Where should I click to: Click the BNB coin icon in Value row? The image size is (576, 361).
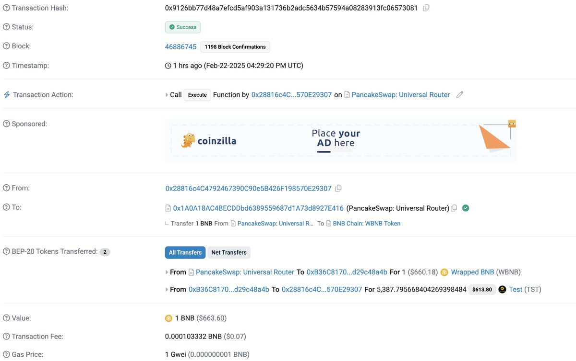(168, 318)
